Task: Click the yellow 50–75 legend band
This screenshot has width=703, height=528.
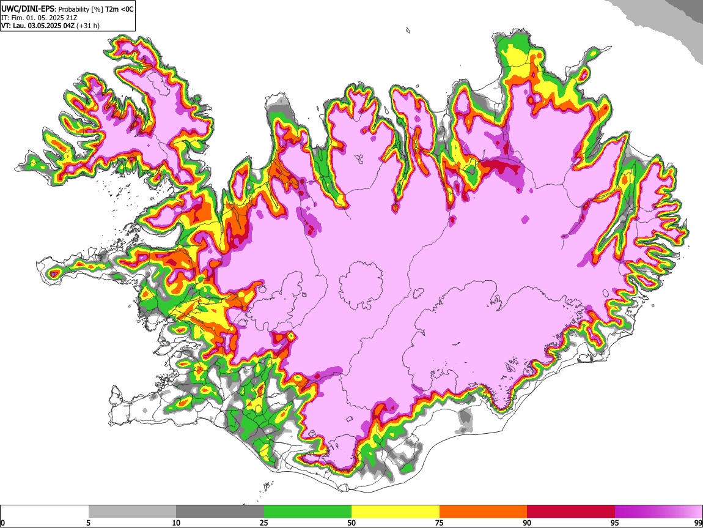Action: (396, 511)
